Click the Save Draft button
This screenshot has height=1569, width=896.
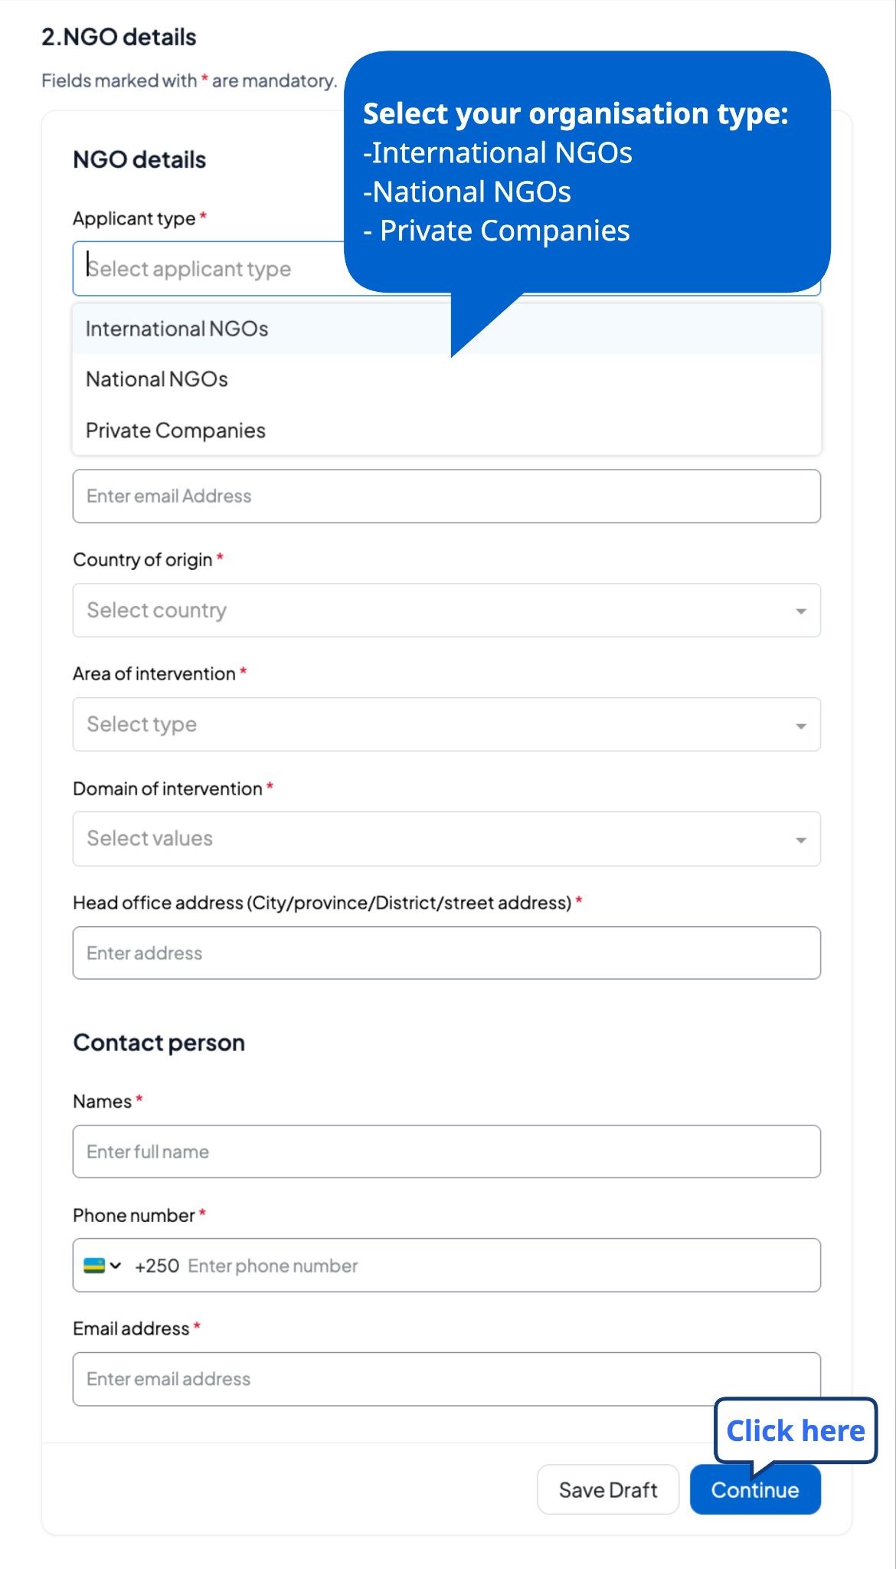click(x=608, y=1490)
